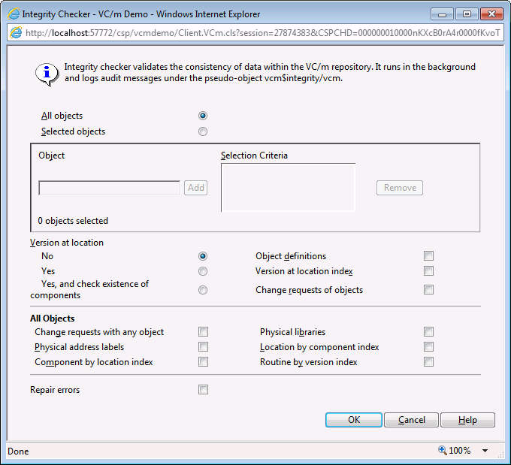Enable the Physical libraries checkbox
511x465 pixels.
[x=428, y=332]
